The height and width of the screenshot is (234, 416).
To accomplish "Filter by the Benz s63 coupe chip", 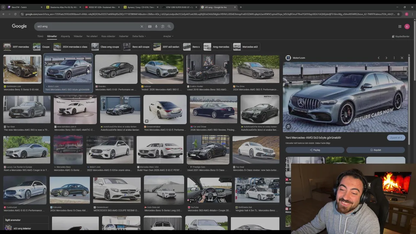I will [136, 47].
